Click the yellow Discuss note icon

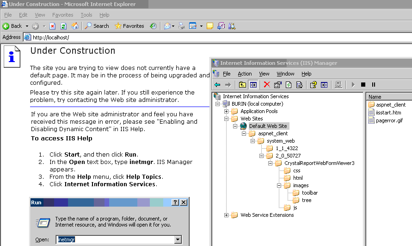(209, 26)
